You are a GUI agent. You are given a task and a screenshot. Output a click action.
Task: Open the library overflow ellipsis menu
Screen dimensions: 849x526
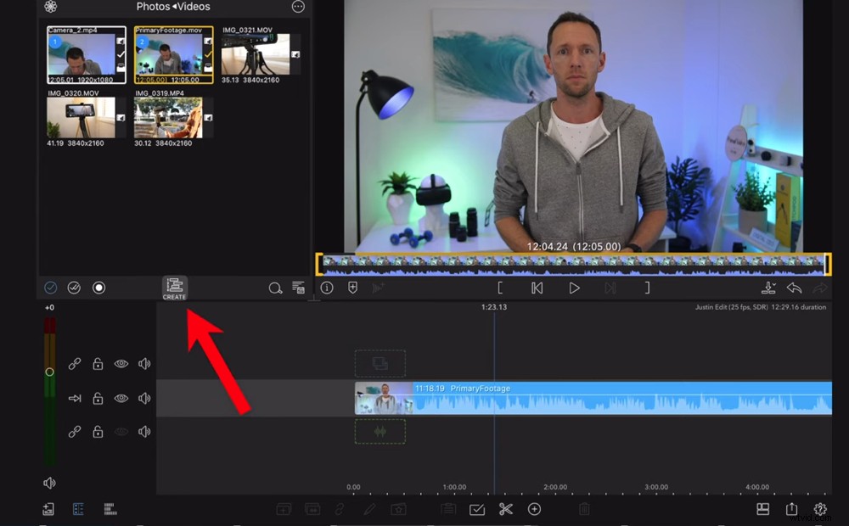point(297,7)
